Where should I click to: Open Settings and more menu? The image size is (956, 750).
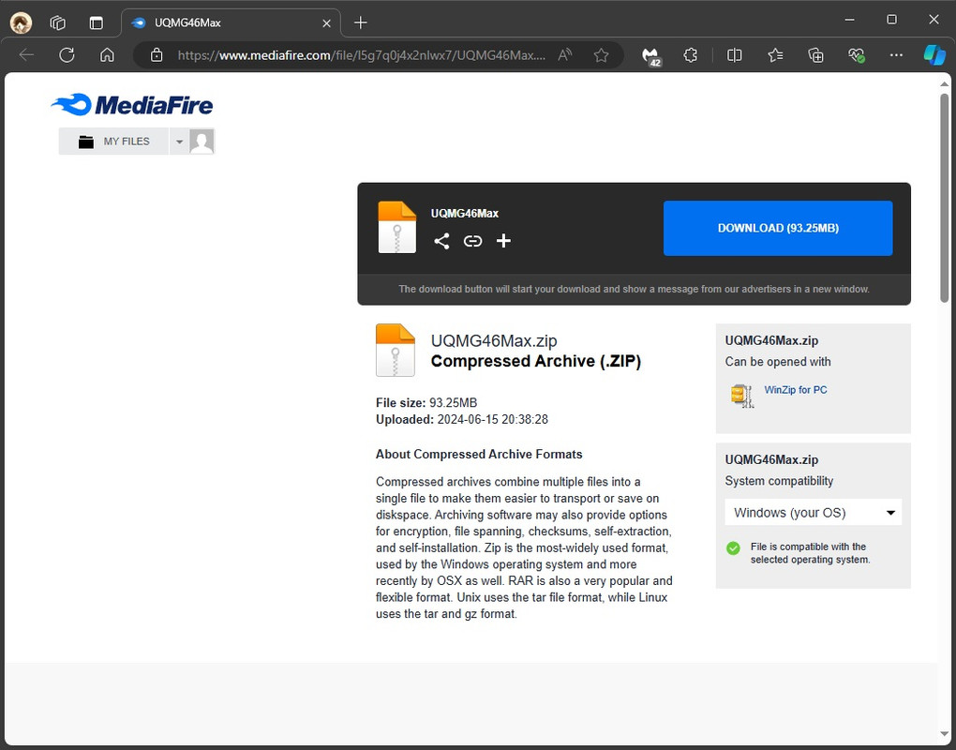tap(896, 55)
